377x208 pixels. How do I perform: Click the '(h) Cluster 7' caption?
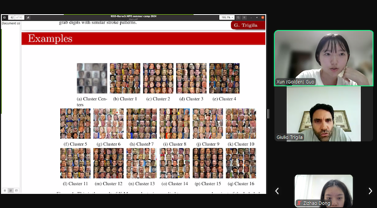142,144
